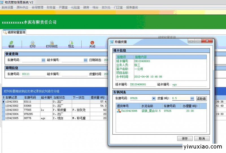Screen dimensions: 226x153
Task: Click the 办卡时间 value 2012-04-06 row
Action: coord(161,77)
